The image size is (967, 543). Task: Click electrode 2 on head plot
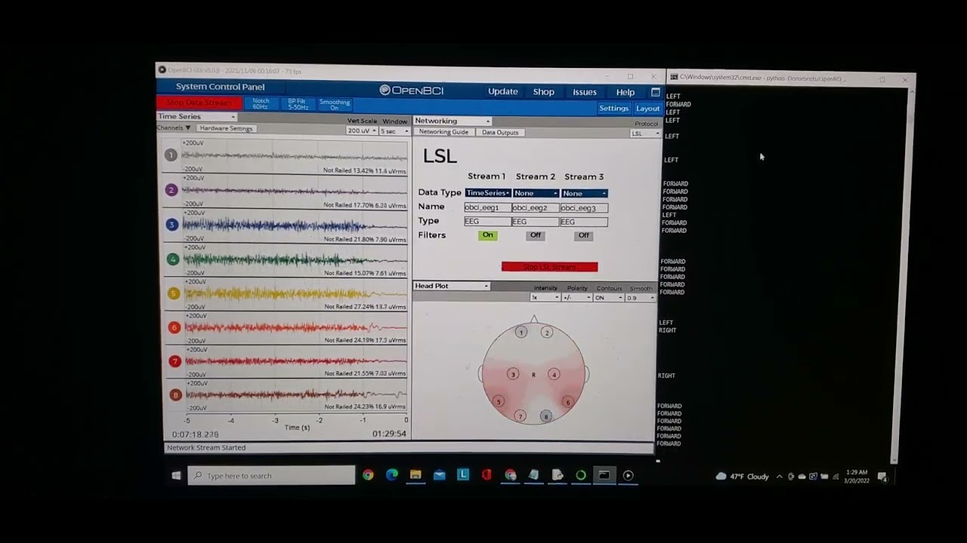547,333
